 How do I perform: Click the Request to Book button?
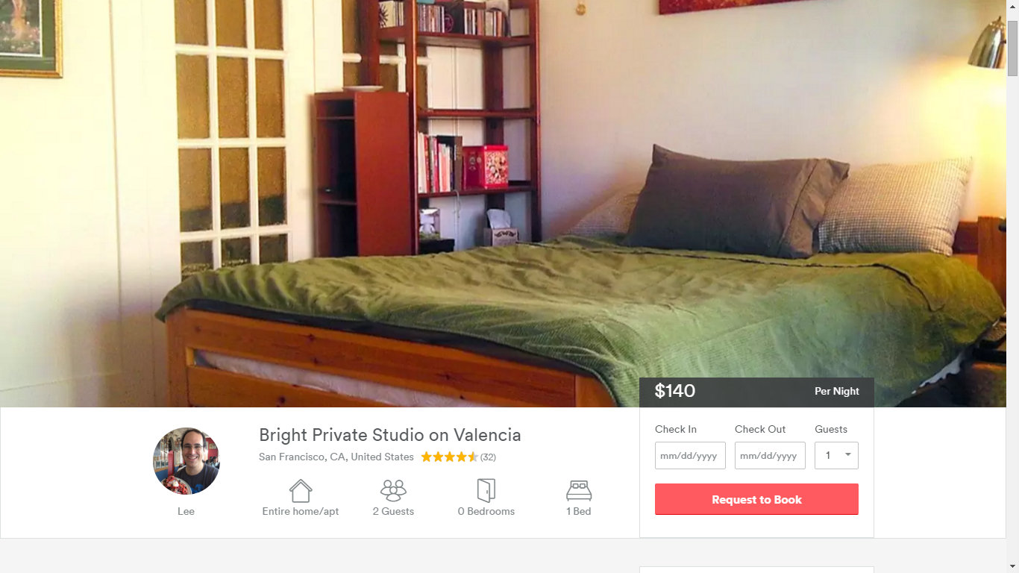756,499
